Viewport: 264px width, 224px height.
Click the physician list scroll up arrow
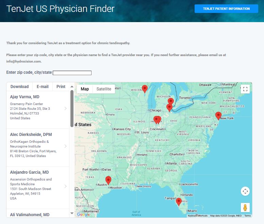coord(72,87)
